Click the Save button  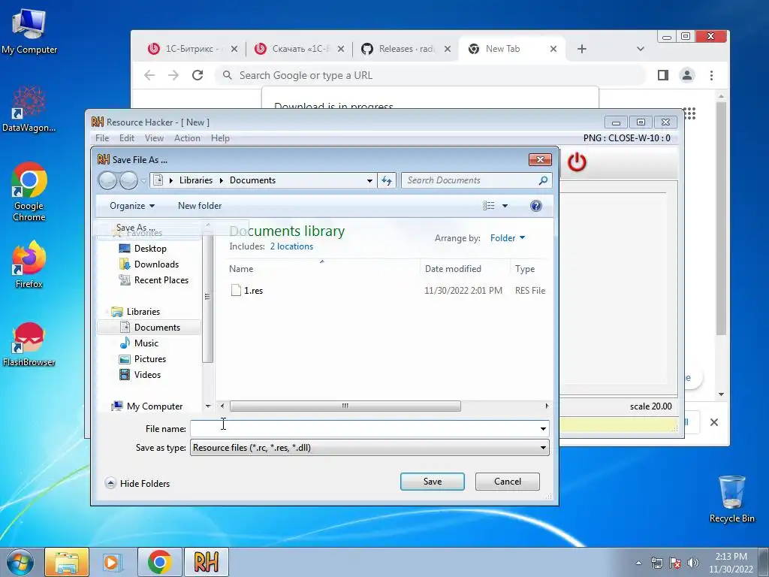pyautogui.click(x=432, y=482)
